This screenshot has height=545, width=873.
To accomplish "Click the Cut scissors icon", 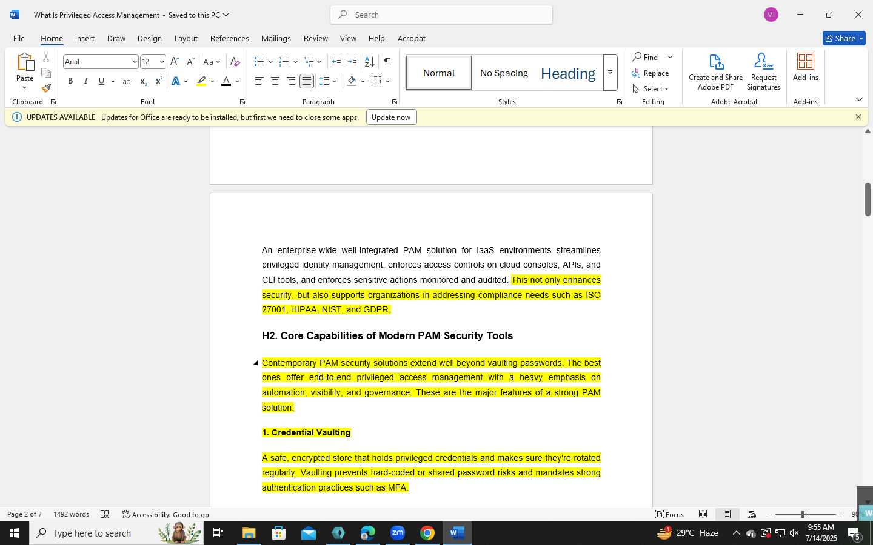I will [x=46, y=58].
